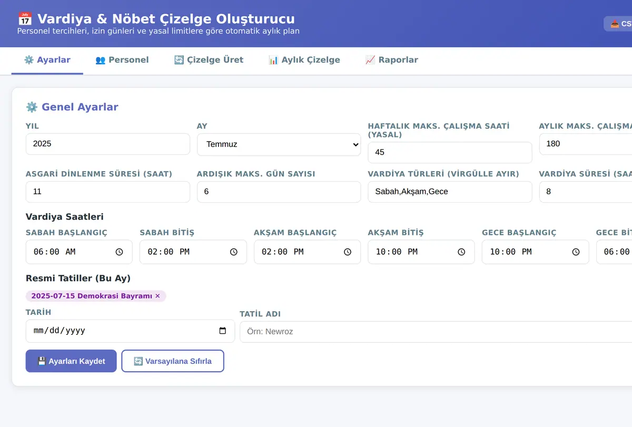
Task: Open clock picker for Gece Başlangıç time
Action: coord(576,252)
